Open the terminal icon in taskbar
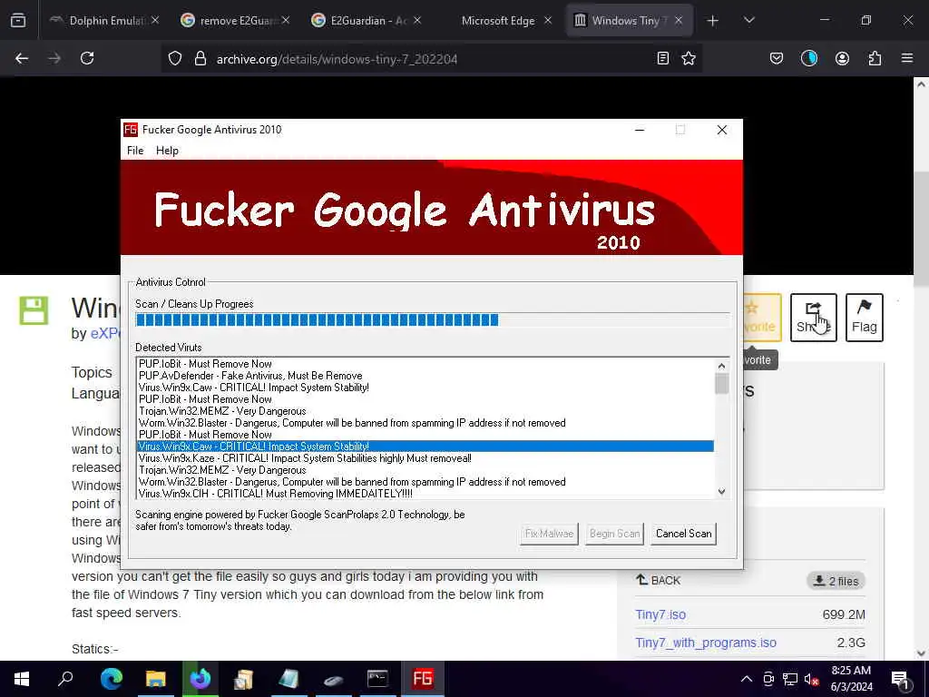Image resolution: width=929 pixels, height=697 pixels. coord(377,679)
